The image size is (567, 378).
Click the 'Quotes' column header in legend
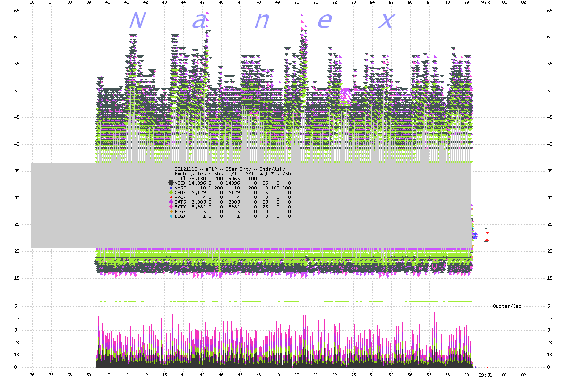197,173
